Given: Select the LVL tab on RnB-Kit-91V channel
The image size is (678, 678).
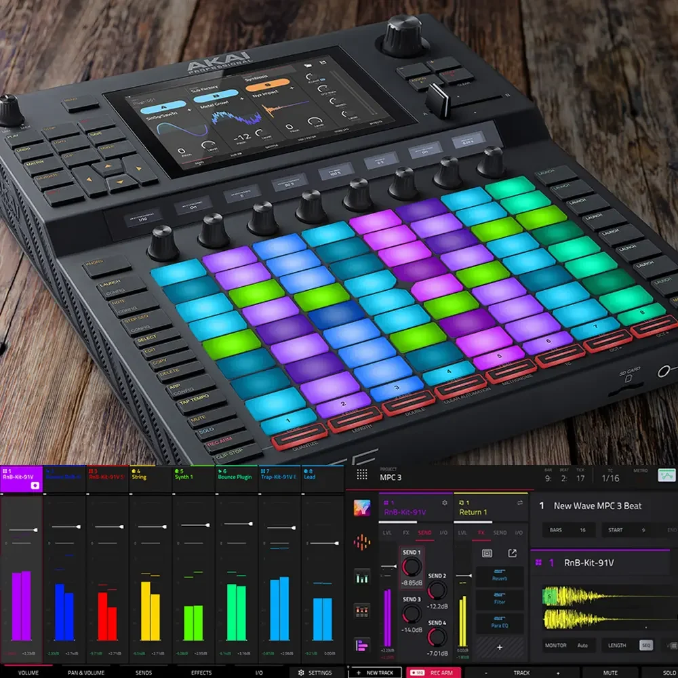Looking at the screenshot, I should (387, 533).
